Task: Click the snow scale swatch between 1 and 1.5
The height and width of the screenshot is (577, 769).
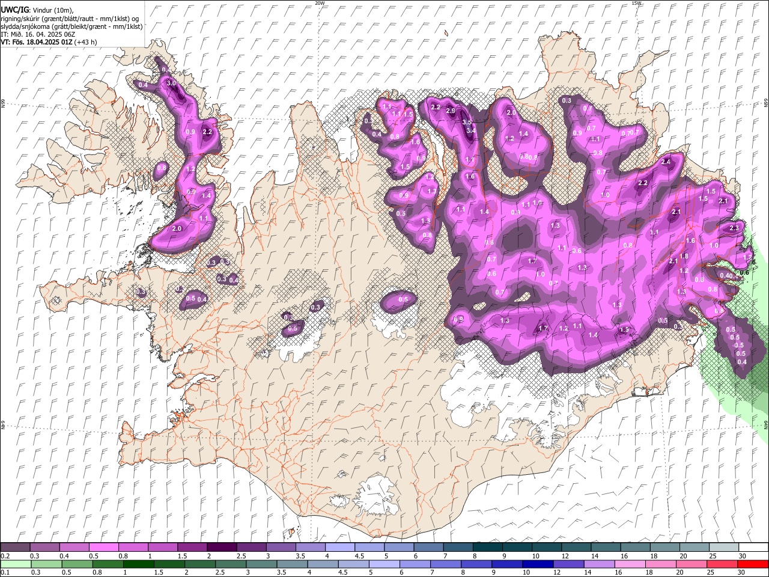Action: pyautogui.click(x=162, y=547)
